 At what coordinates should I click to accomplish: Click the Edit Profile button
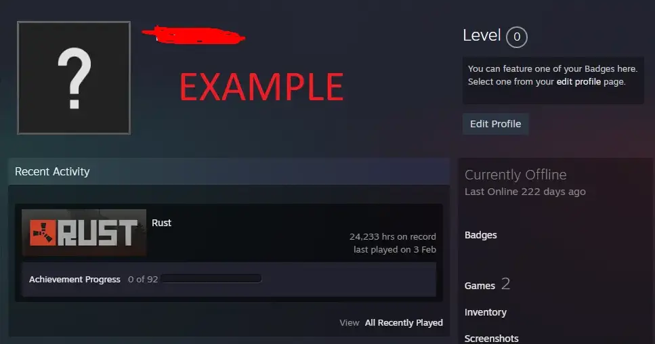495,124
